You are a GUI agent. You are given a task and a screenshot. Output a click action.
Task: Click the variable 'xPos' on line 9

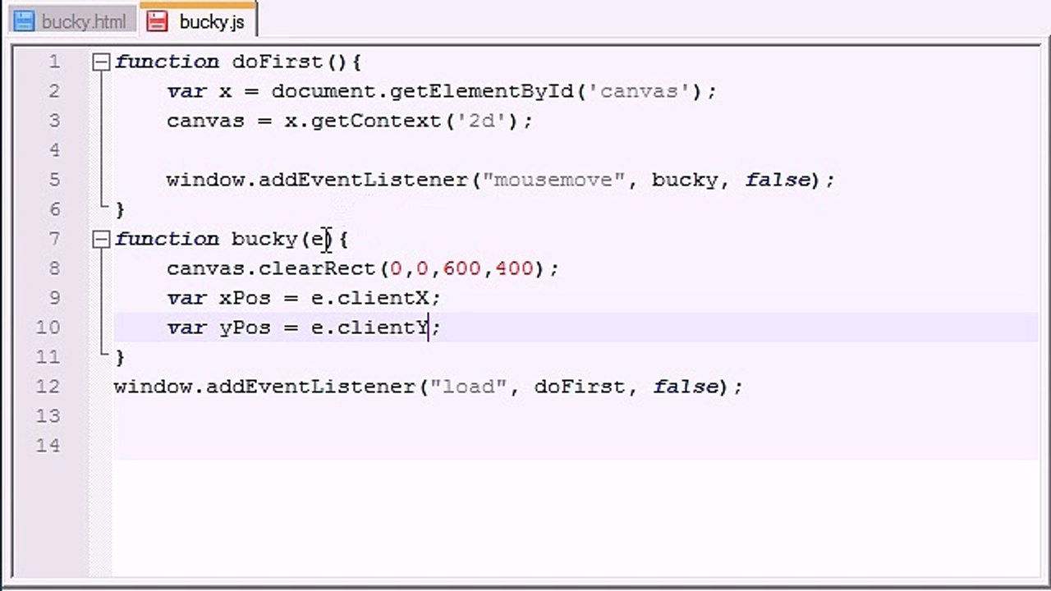point(245,298)
